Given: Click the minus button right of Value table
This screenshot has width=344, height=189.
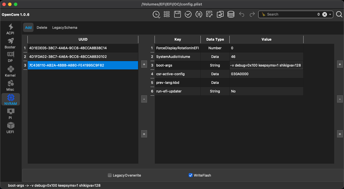Looking at the screenshot, I should [x=340, y=99].
